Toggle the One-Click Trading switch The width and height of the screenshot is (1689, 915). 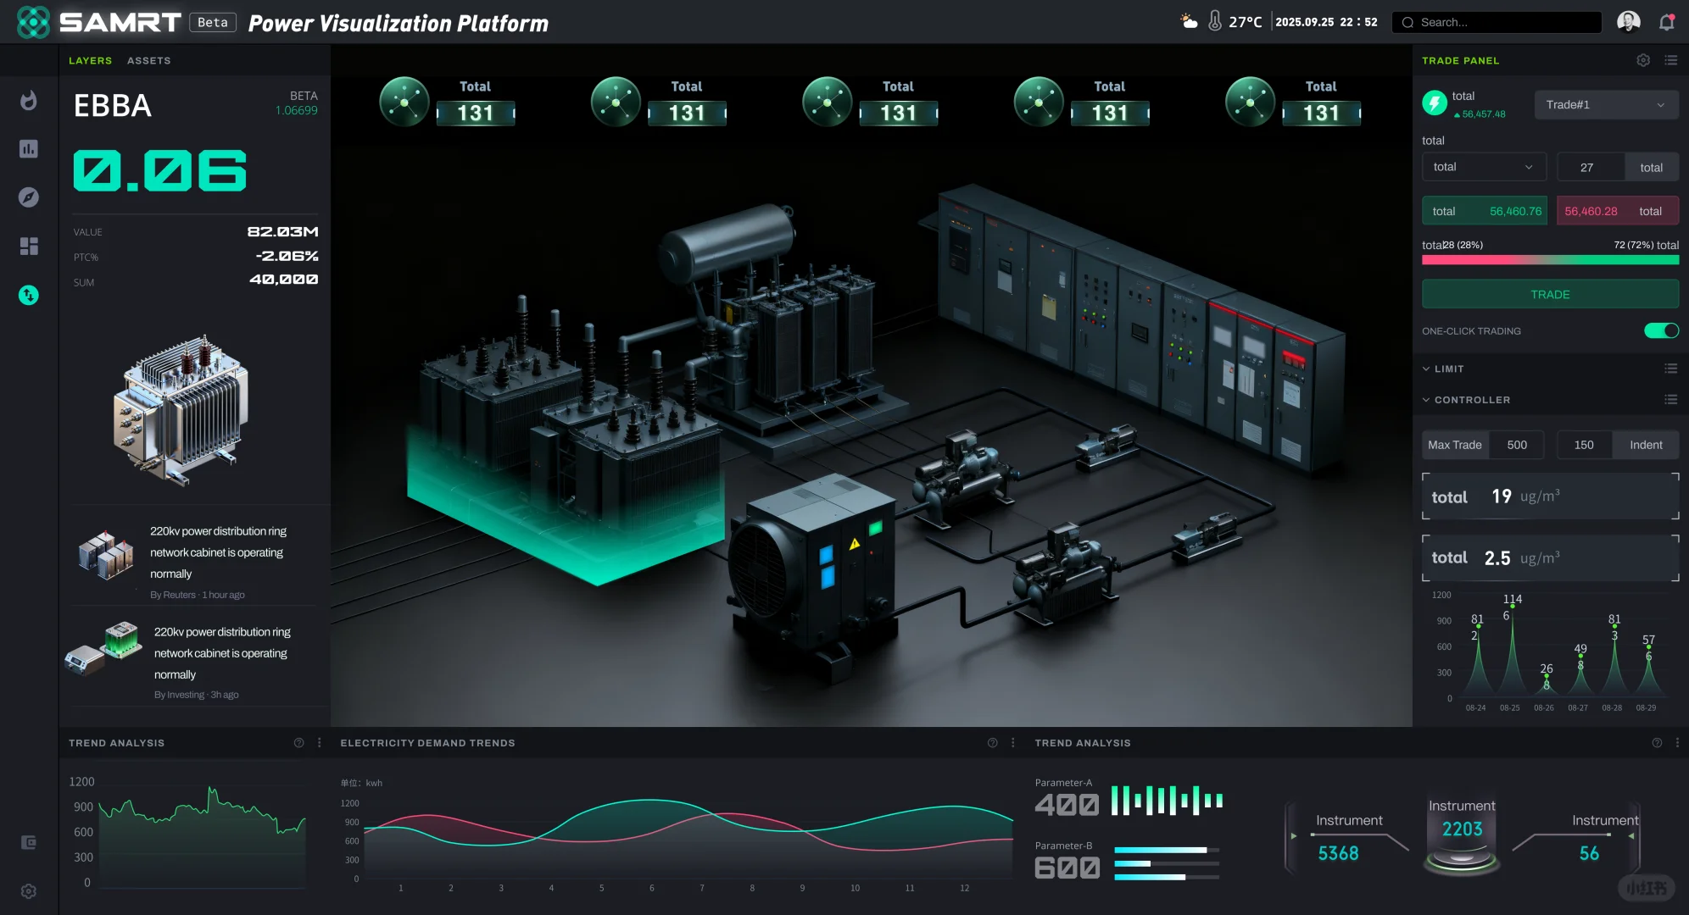(x=1660, y=330)
